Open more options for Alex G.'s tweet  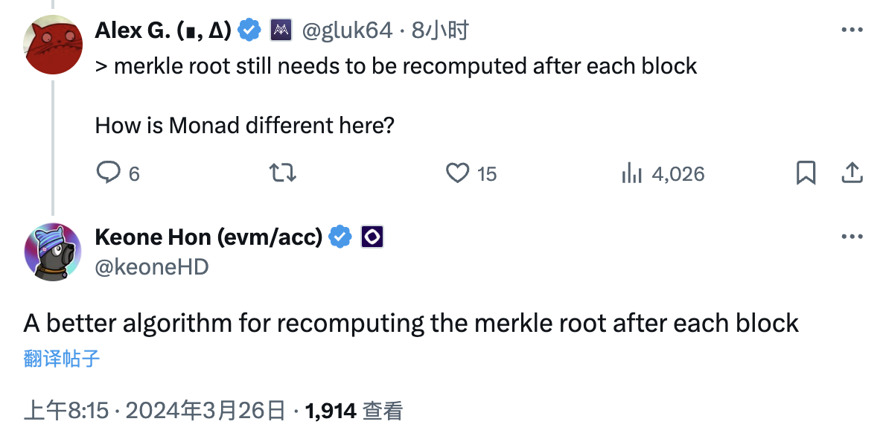click(852, 31)
